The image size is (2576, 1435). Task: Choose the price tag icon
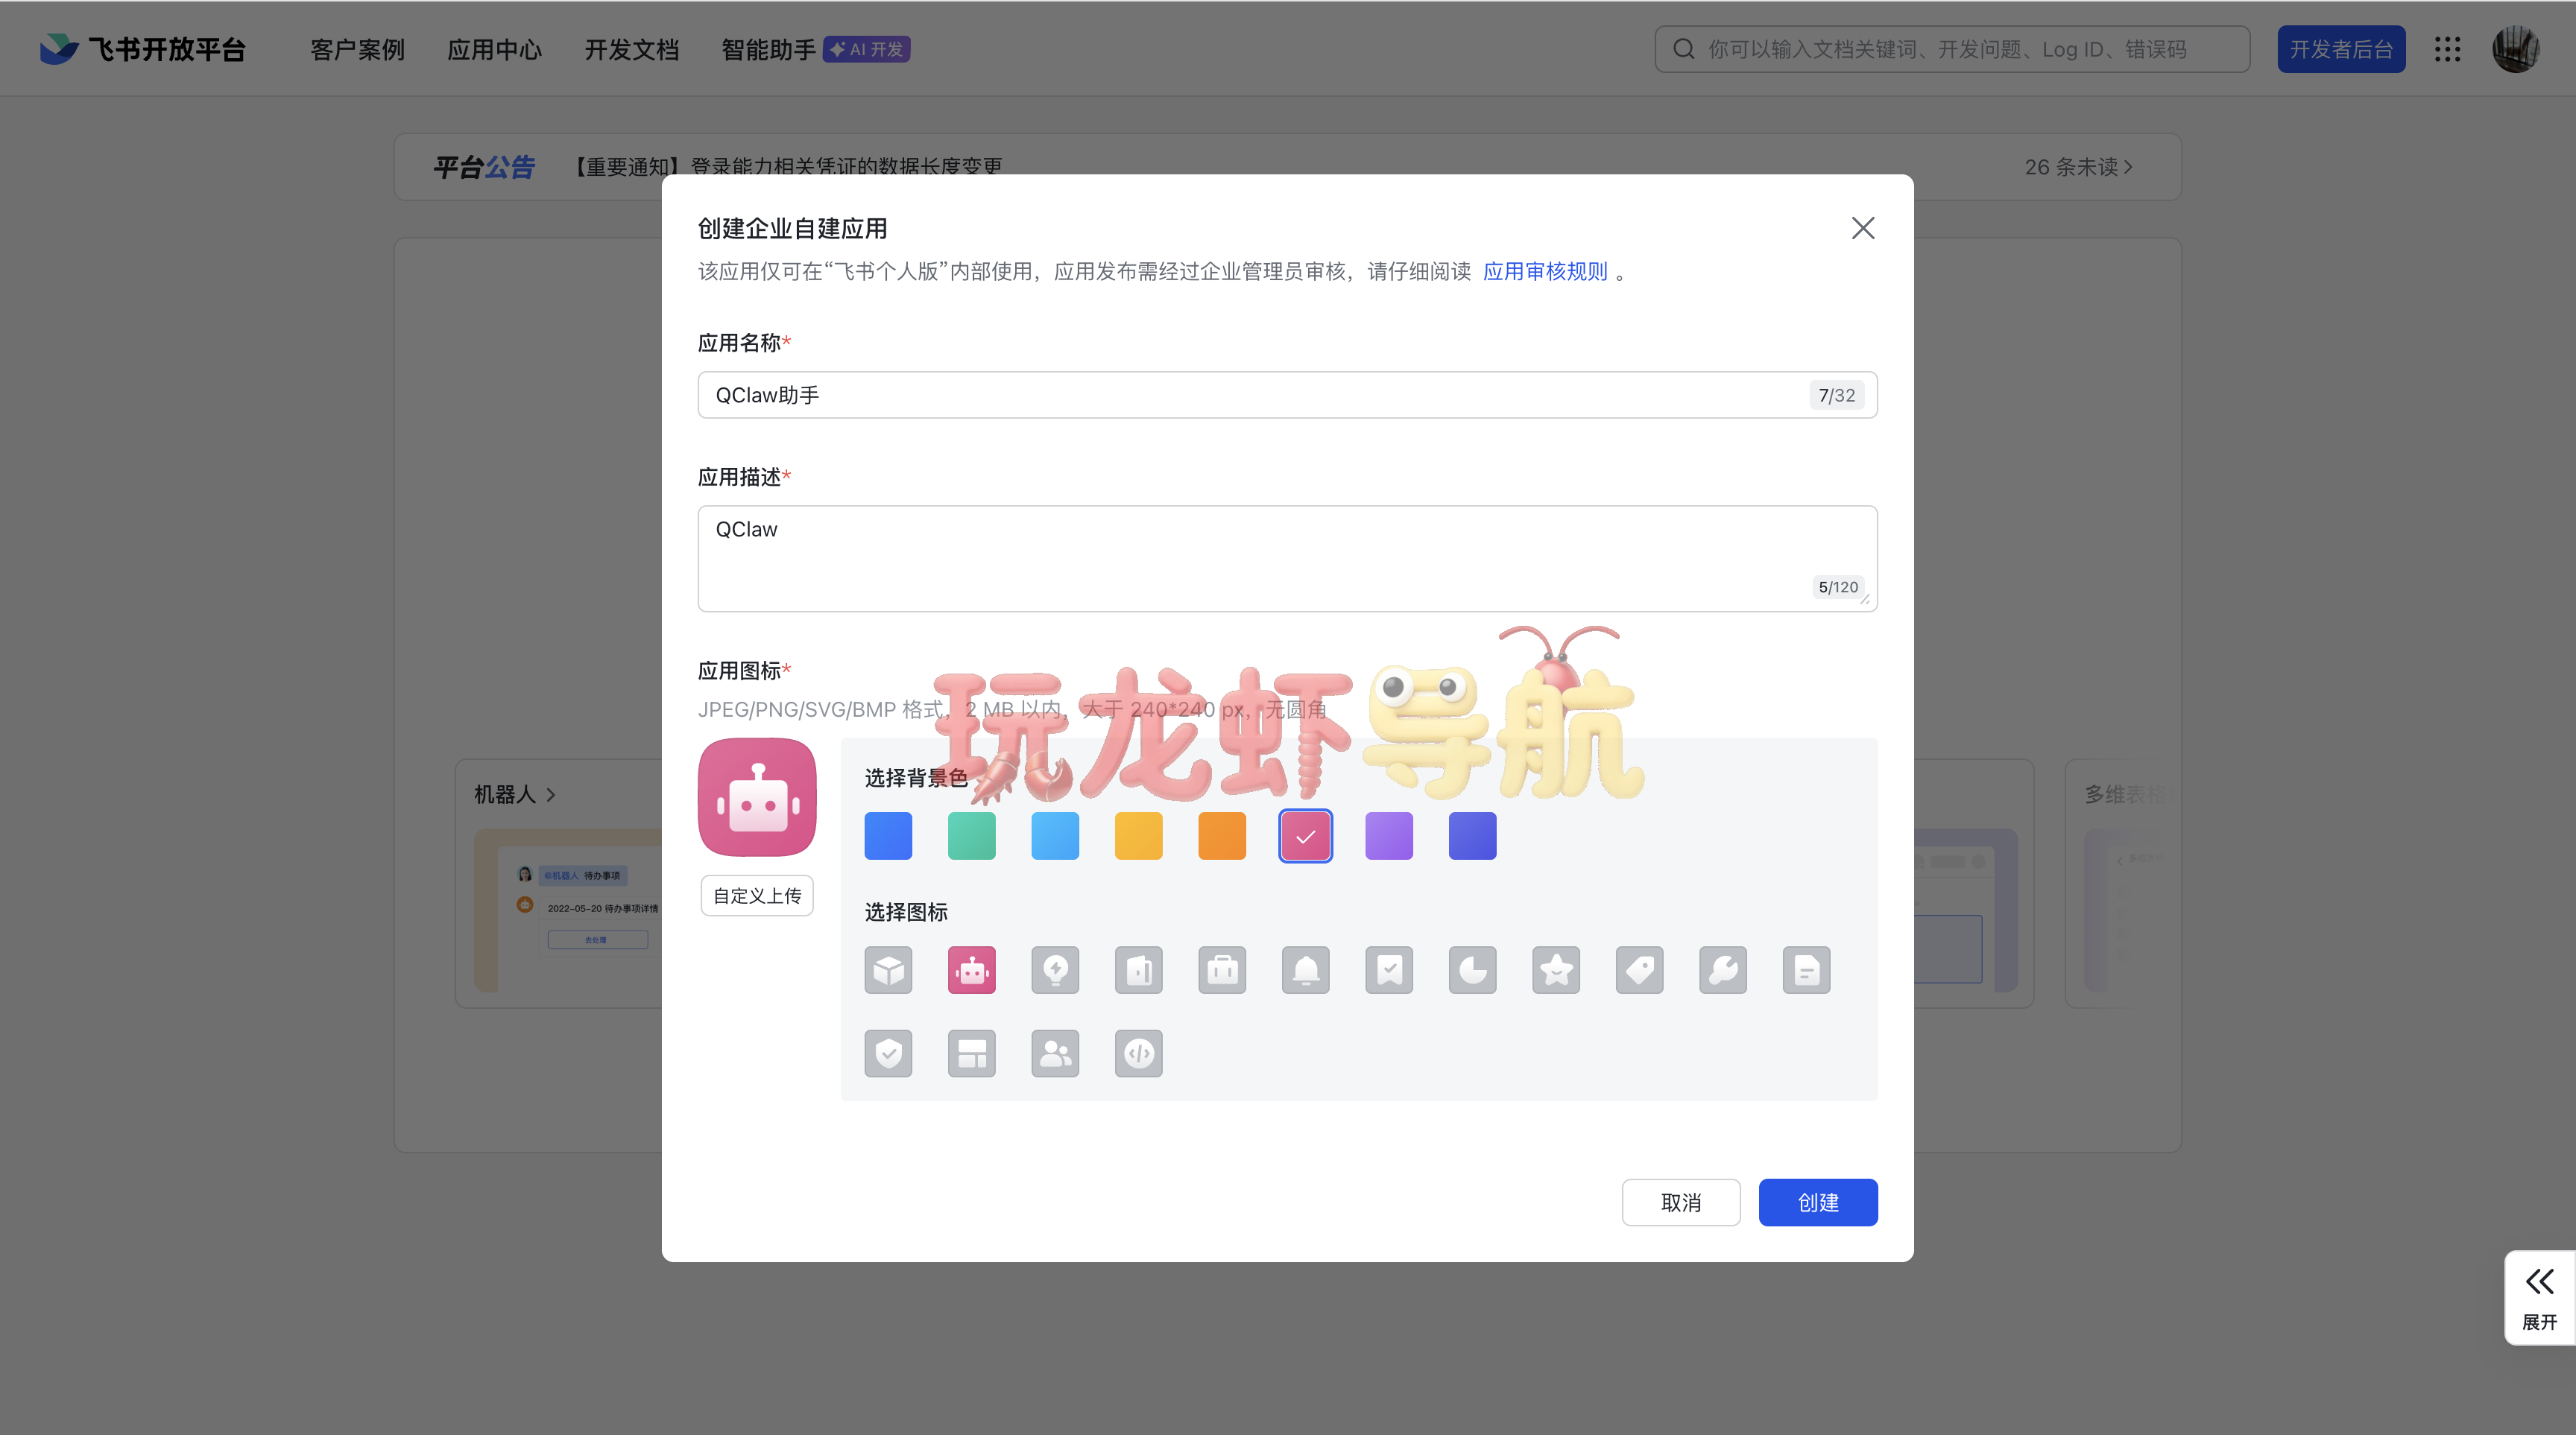click(x=1639, y=969)
